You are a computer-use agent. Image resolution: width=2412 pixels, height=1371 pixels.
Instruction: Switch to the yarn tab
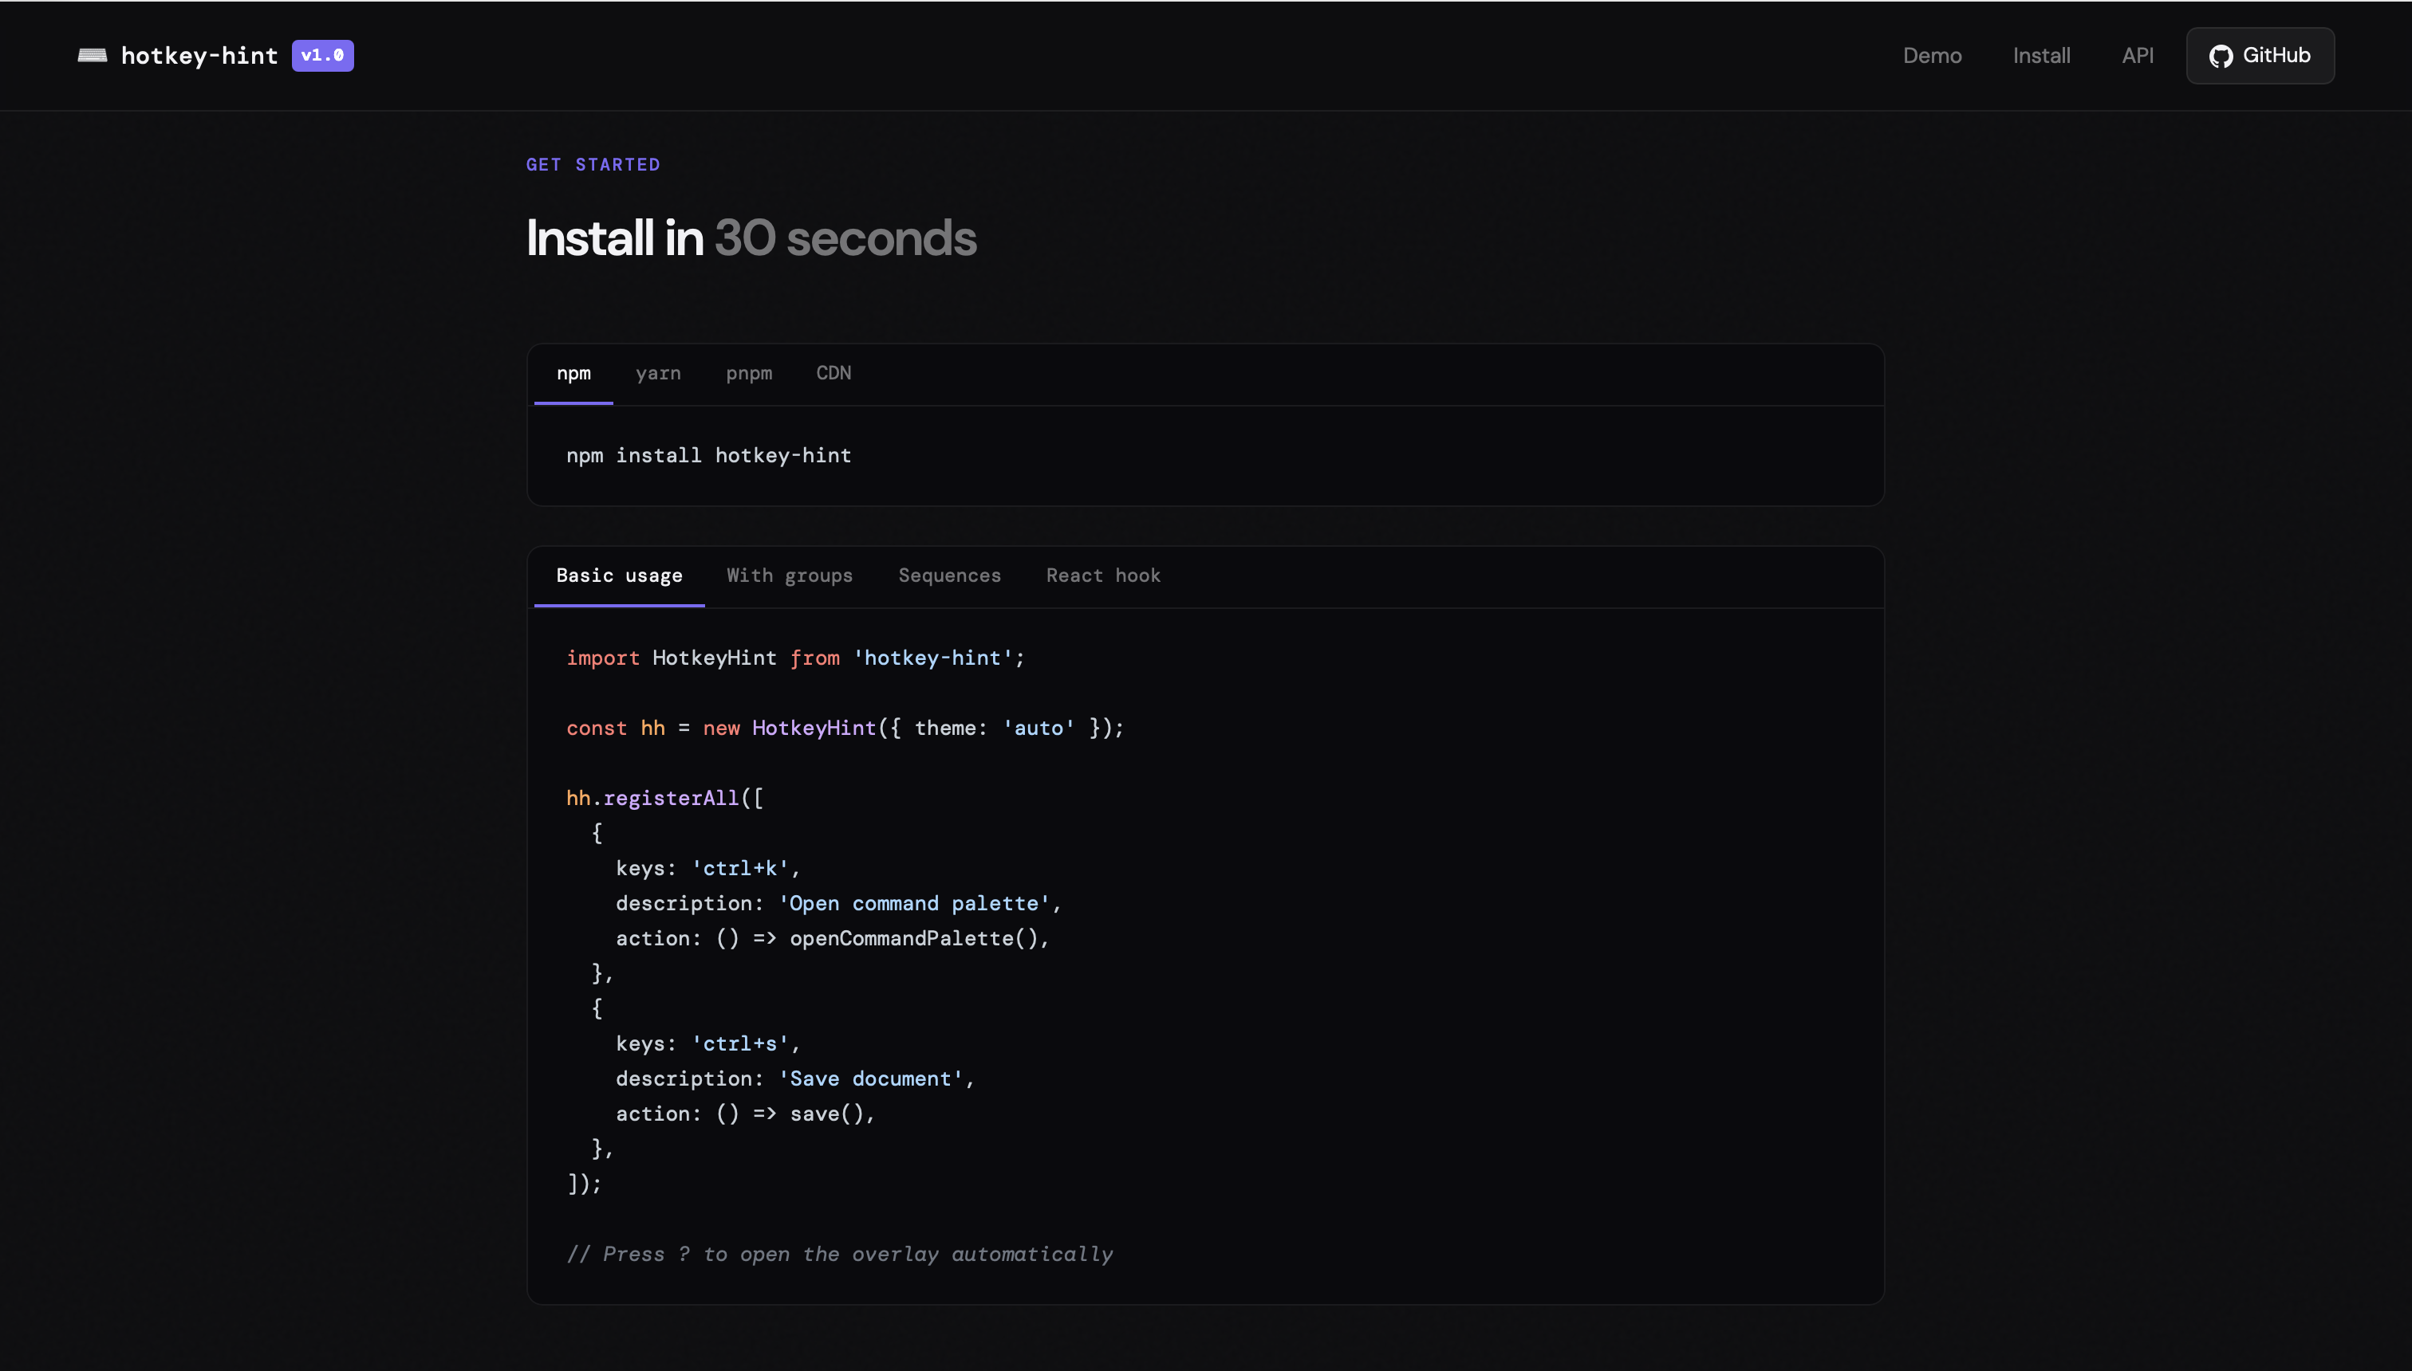tap(659, 373)
